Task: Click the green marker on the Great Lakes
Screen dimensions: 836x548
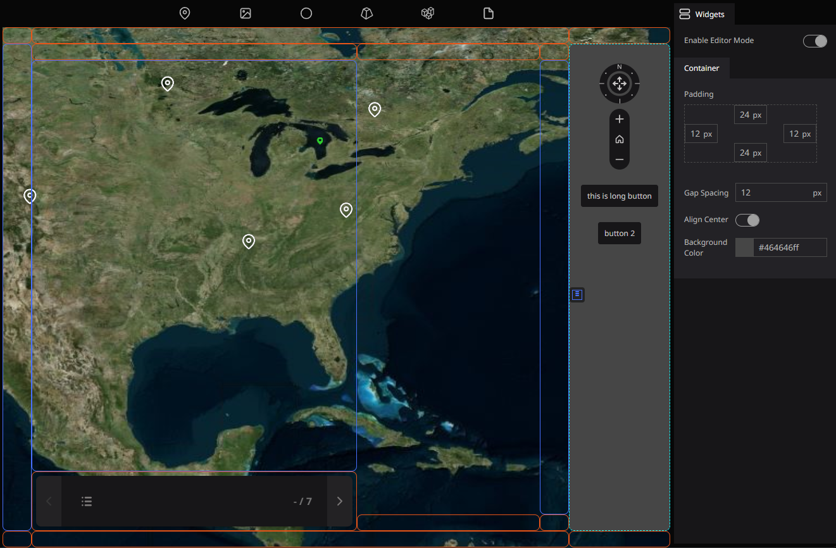Action: [x=320, y=140]
